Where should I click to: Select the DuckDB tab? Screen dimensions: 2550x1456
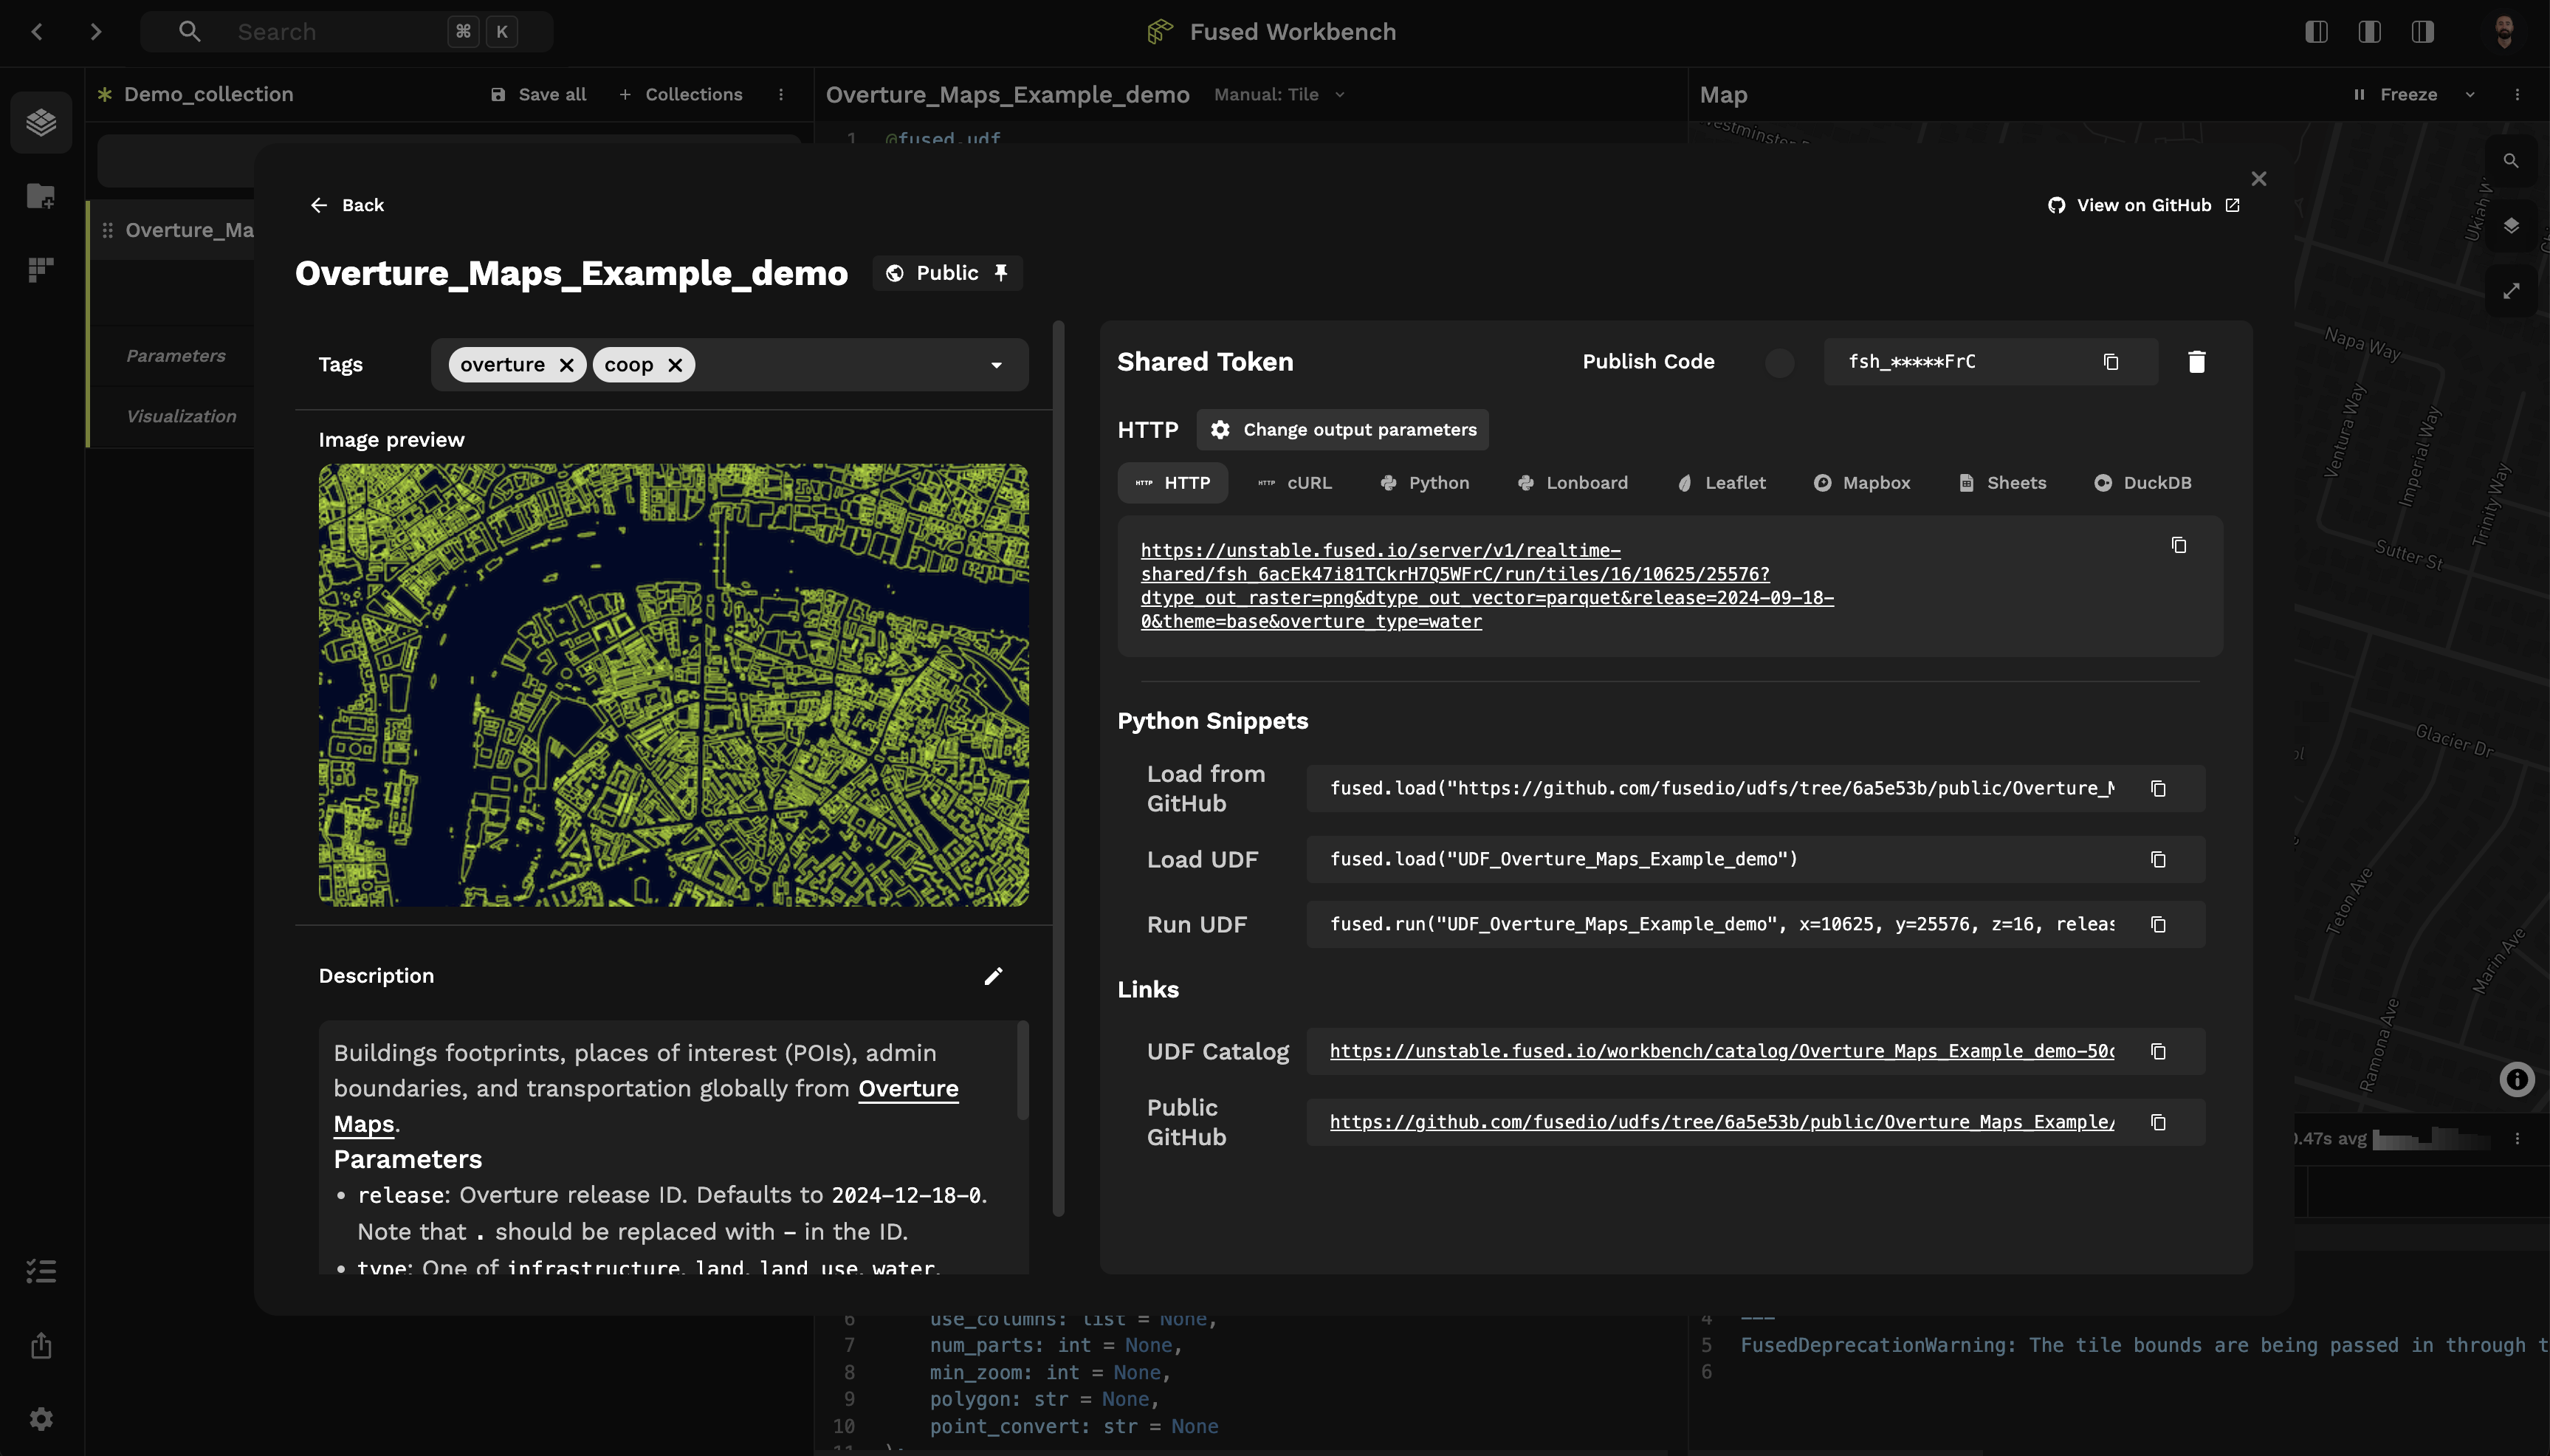pos(2142,483)
